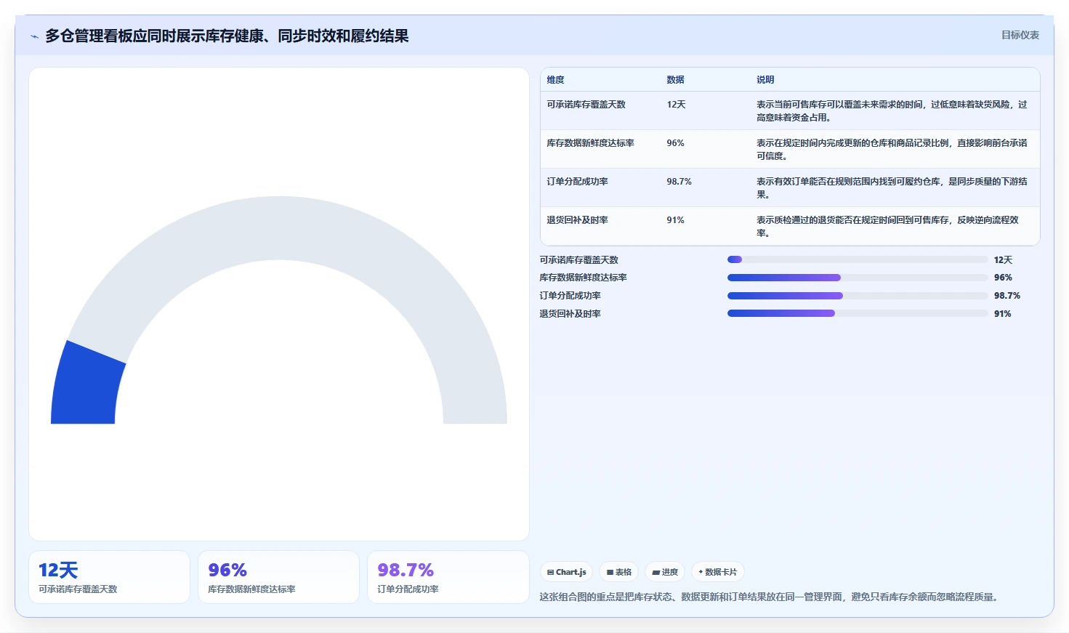Image resolution: width=1069 pixels, height=633 pixels.
Task: Click the 91% label beside progress bar
Action: 1003,314
